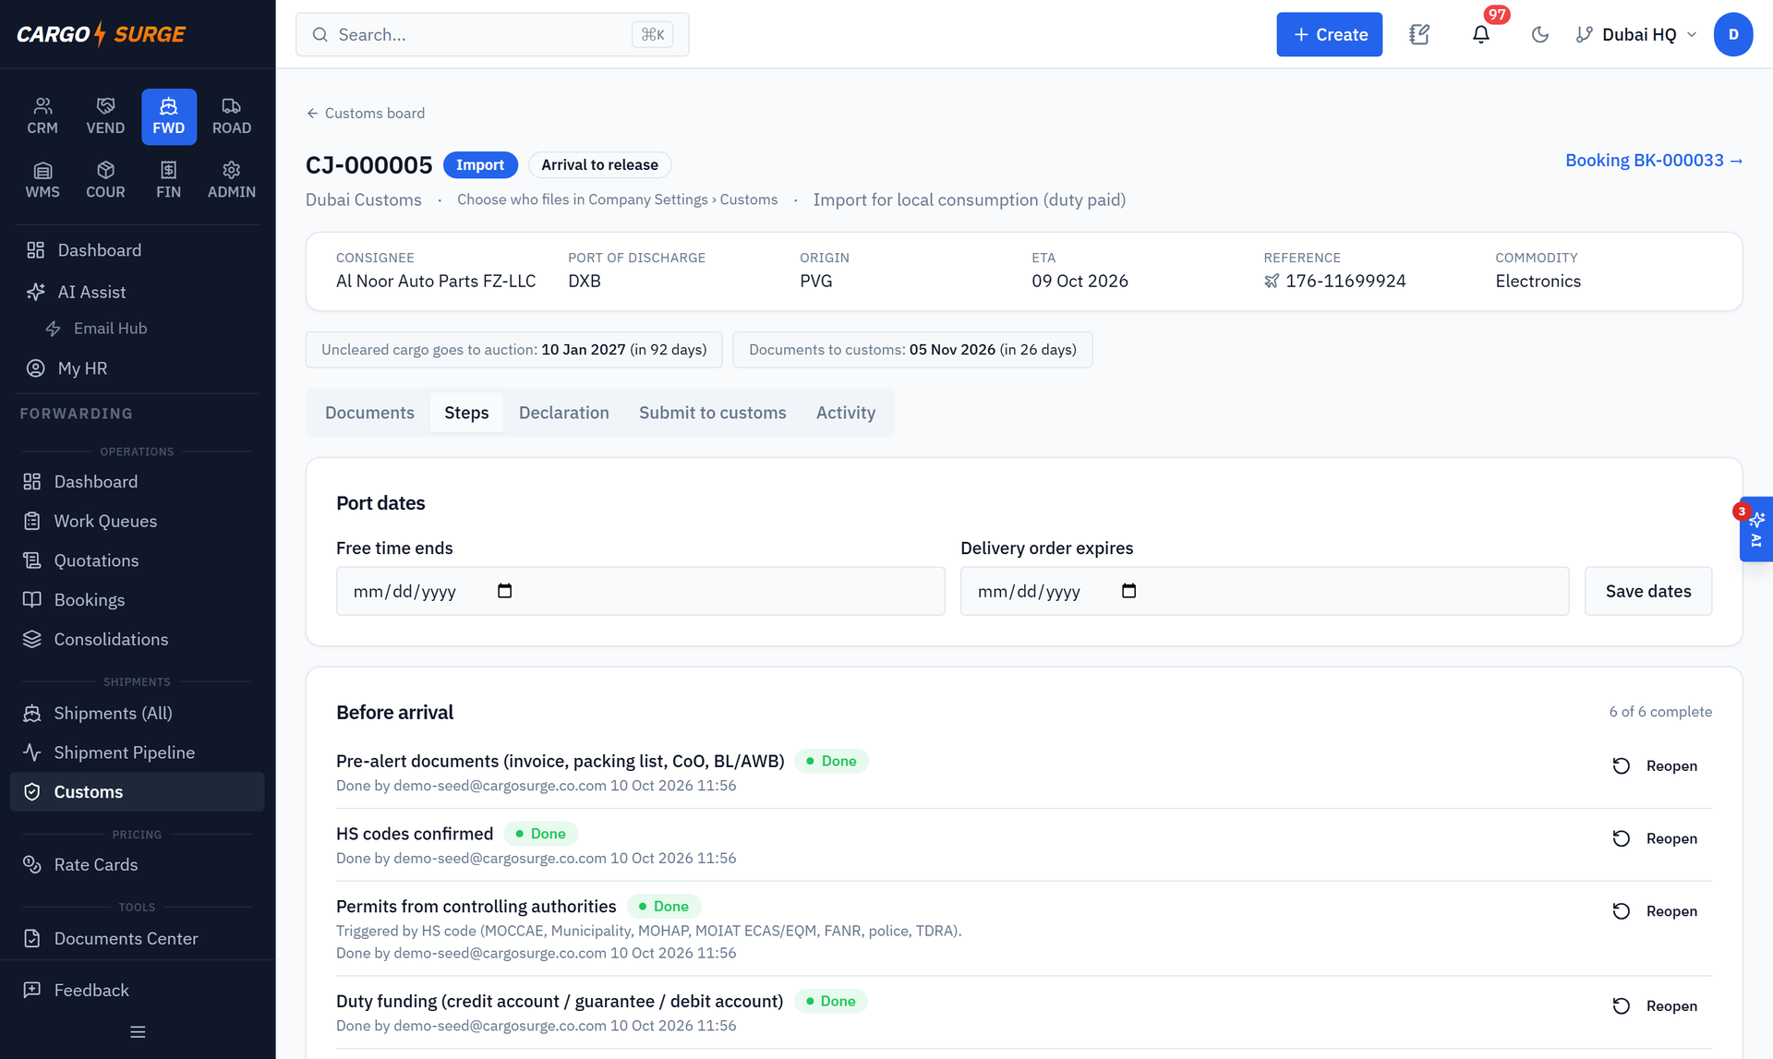Open the AI assistant side panel tab

click(1755, 529)
